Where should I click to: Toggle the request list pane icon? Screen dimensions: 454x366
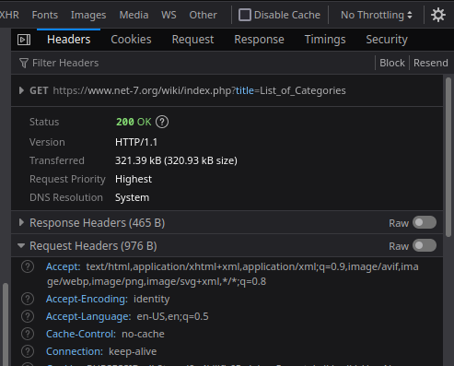pos(24,40)
